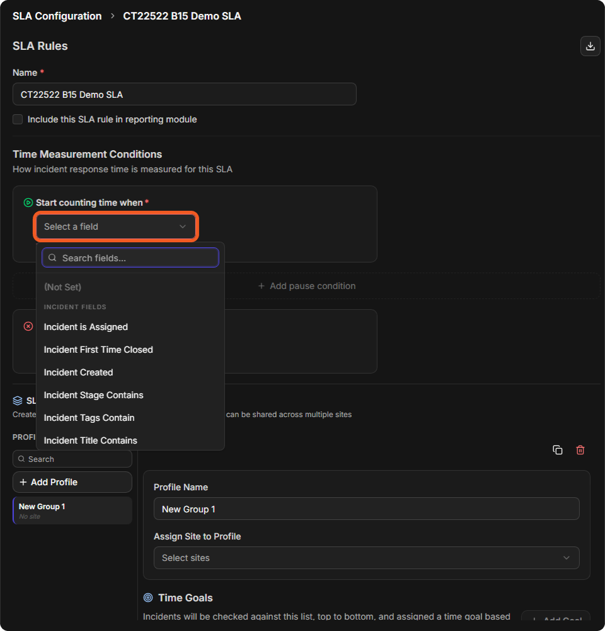Click the CT22522 B15 Demo SLA breadcrumb
This screenshot has height=631, width=605.
pos(181,16)
